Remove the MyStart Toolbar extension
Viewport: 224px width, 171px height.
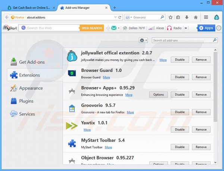click(201, 147)
